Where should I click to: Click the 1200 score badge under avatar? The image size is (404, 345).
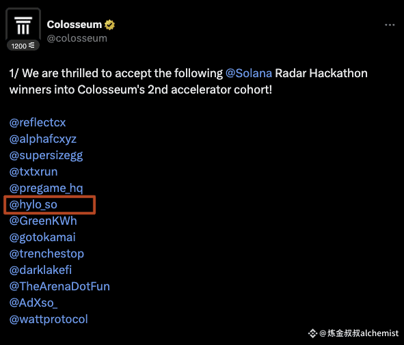tap(23, 46)
